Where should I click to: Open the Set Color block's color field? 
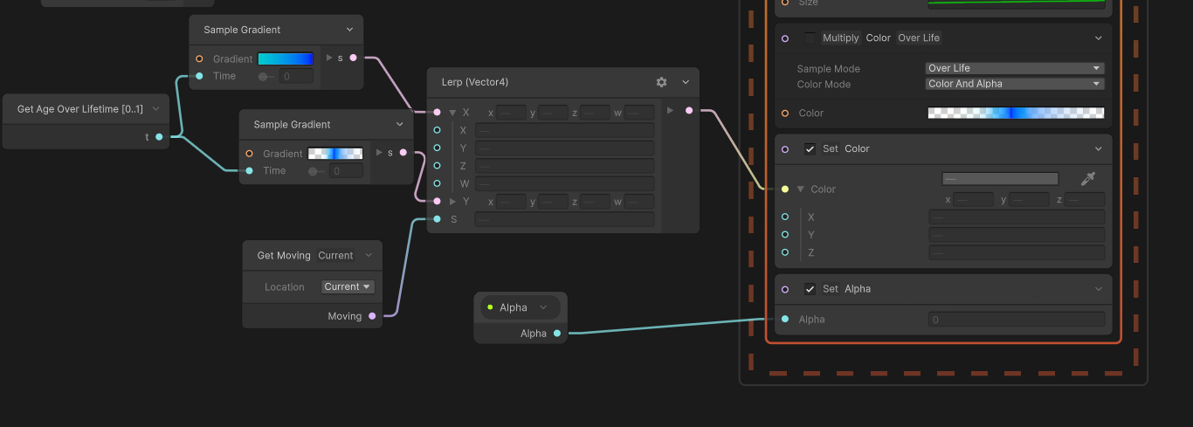1000,179
